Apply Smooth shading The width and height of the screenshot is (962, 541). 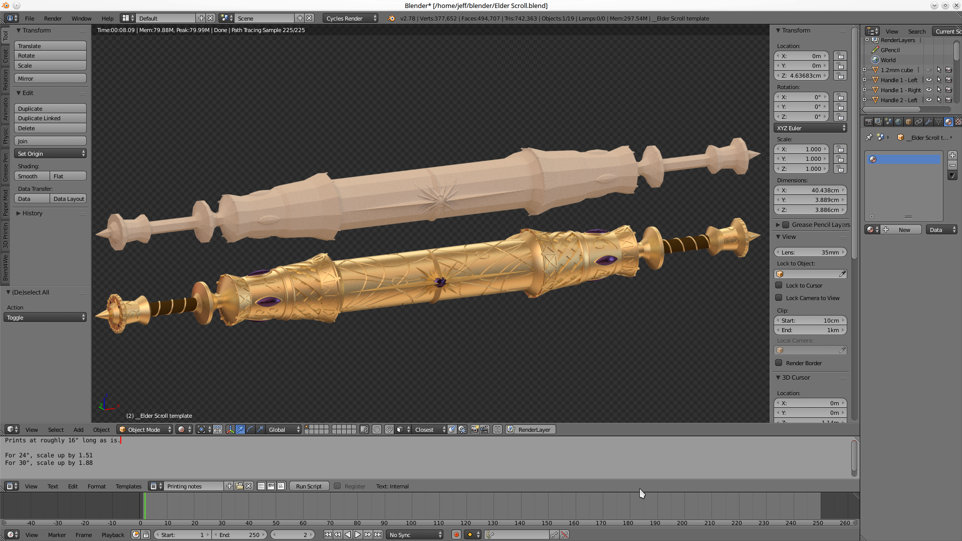pyautogui.click(x=32, y=176)
